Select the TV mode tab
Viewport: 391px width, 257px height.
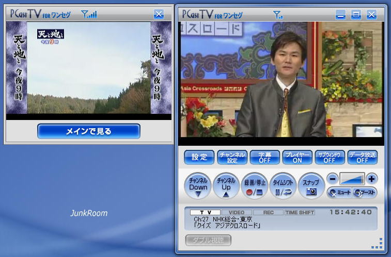coord(205,213)
